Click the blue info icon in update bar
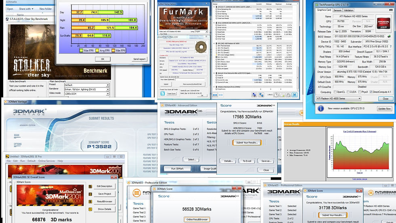Image resolution: width=396 pixels, height=223 pixels. (321, 108)
